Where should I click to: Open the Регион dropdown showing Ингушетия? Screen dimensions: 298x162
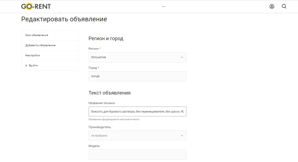(134, 57)
